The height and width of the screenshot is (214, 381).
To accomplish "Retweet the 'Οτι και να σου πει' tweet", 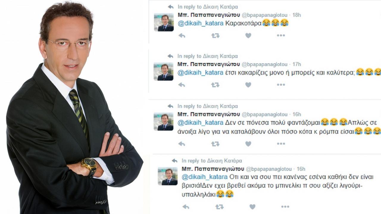I will pyautogui.click(x=219, y=207).
